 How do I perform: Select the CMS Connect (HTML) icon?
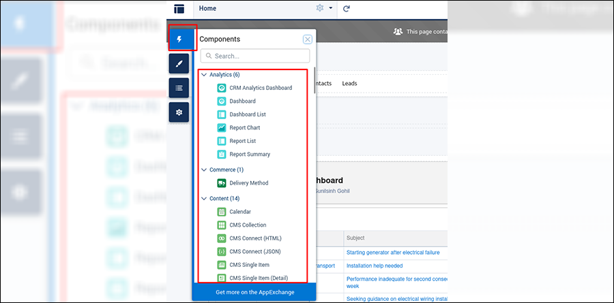pyautogui.click(x=222, y=238)
